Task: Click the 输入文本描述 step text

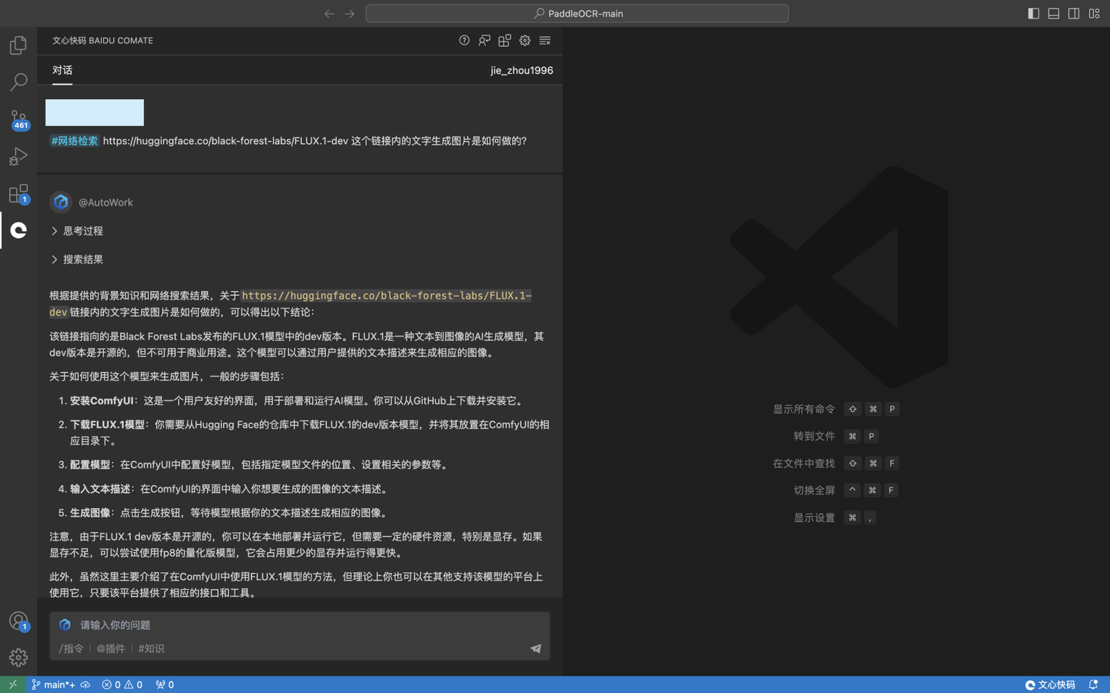Action: 100,489
